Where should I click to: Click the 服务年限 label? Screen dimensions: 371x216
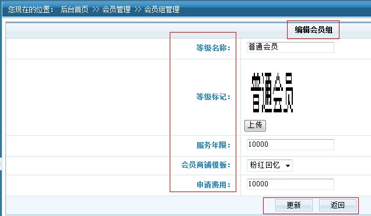click(213, 145)
